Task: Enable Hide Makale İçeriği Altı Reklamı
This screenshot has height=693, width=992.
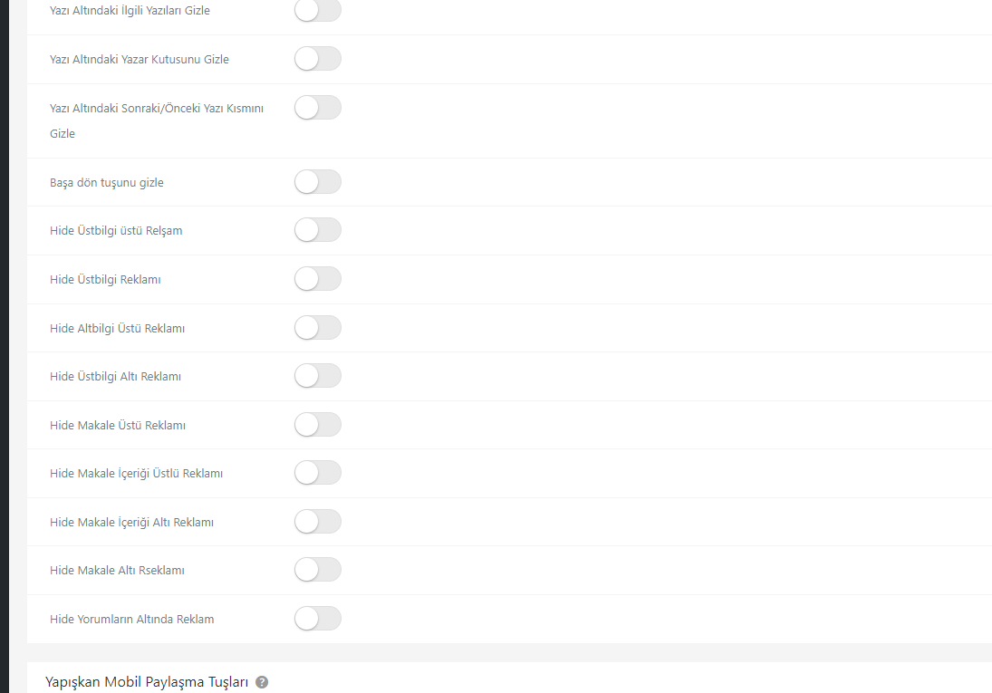Action: (318, 522)
